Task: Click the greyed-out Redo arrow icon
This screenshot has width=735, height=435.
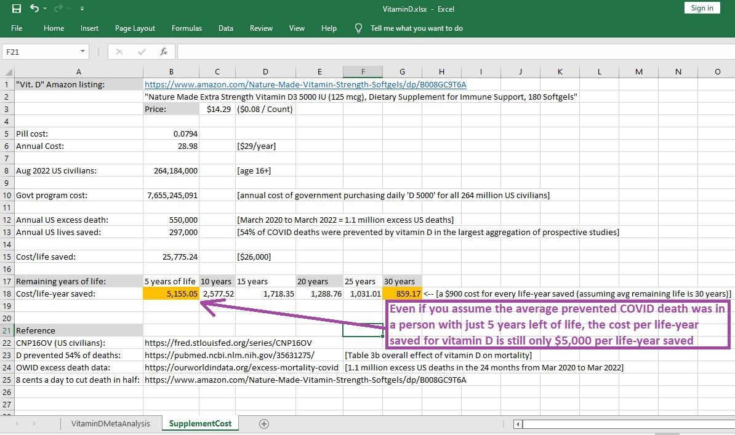Action: point(58,8)
